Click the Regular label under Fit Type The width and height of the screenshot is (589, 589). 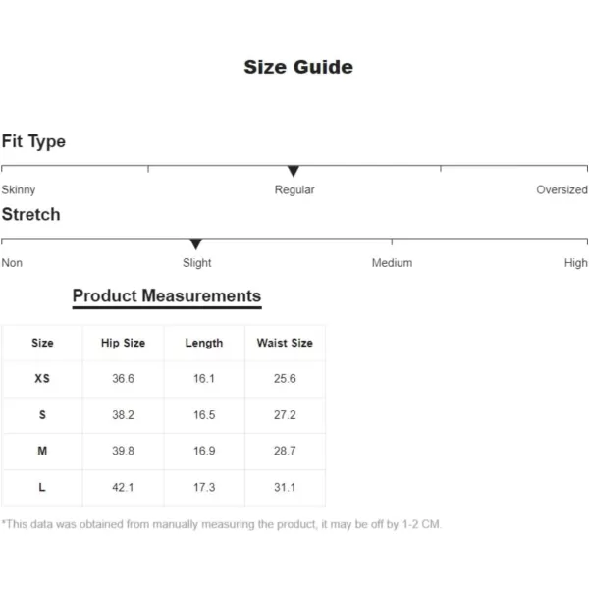coord(294,189)
